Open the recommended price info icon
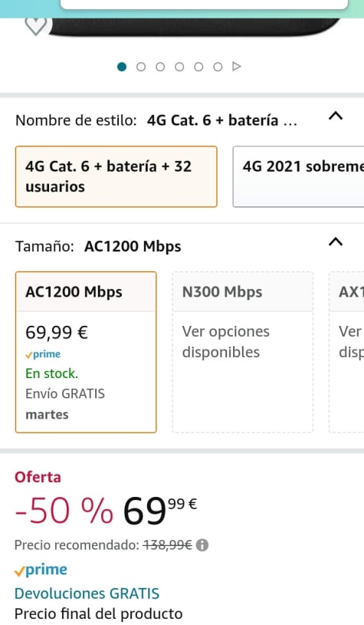Screen dimensions: 364x625 [202, 545]
